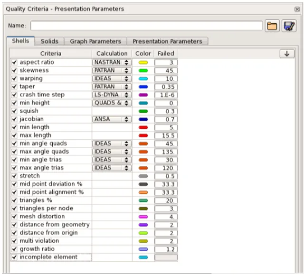
Task: Pick the gray color swatch for stretch
Action: [143, 176]
